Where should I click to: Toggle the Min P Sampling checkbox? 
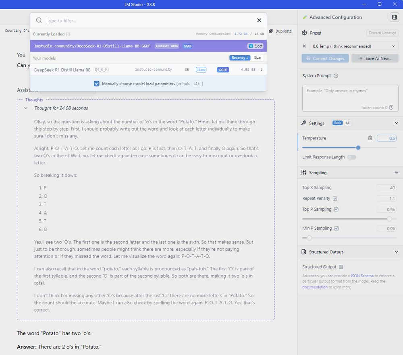tap(337, 228)
